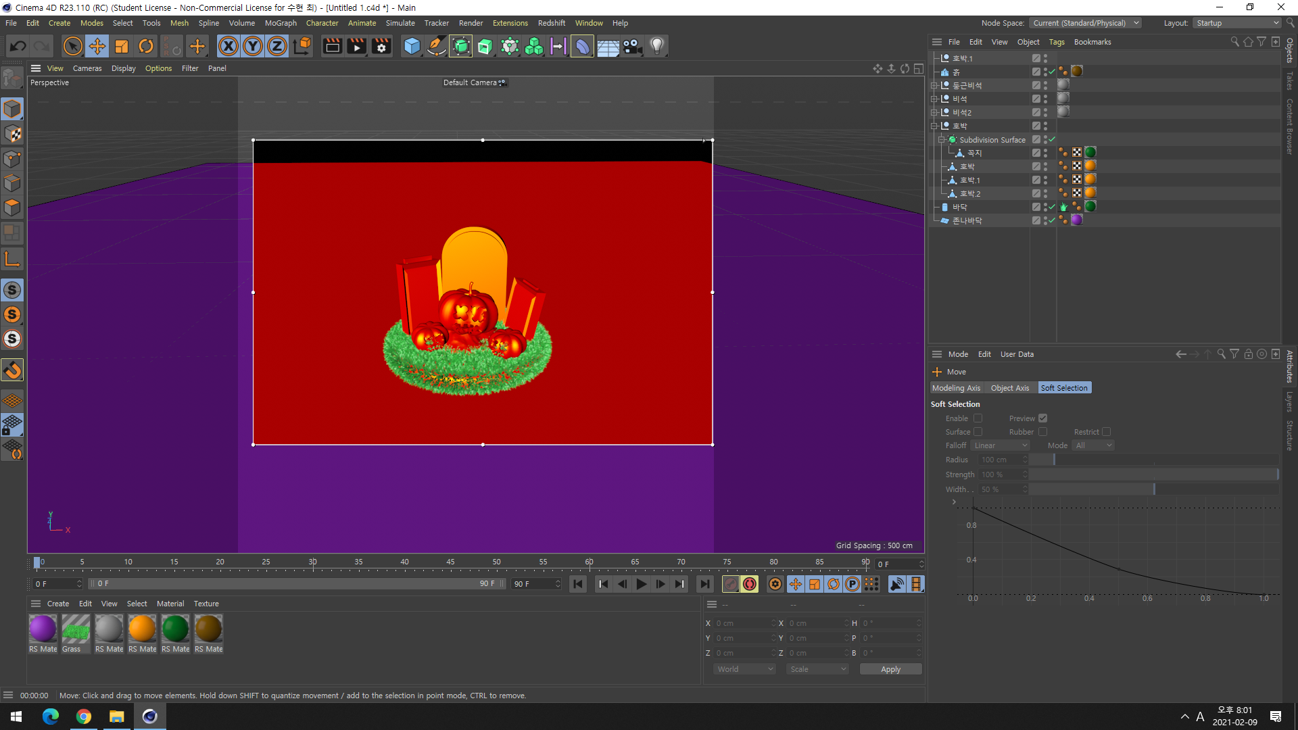This screenshot has height=730, width=1298.
Task: Click the Move tool icon
Action: (x=96, y=45)
